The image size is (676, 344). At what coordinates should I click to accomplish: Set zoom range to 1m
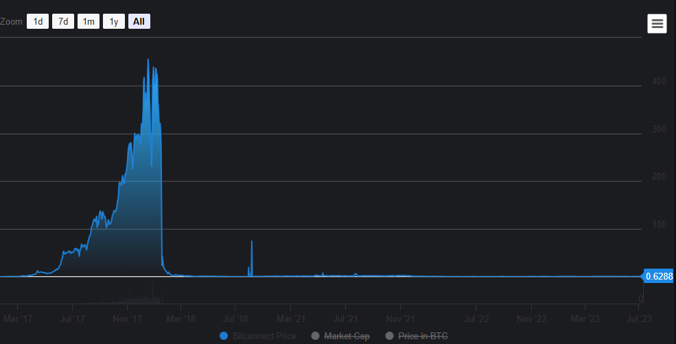tap(89, 21)
